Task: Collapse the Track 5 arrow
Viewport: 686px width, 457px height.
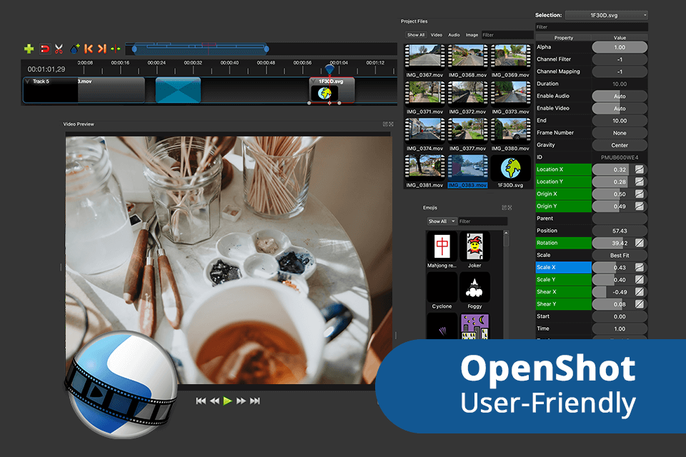Action: (x=28, y=81)
